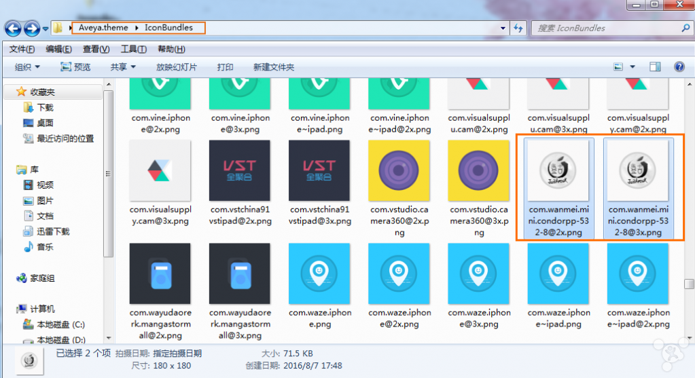Select com.vine.iphone~ipad@2x.png file icon

[399, 94]
